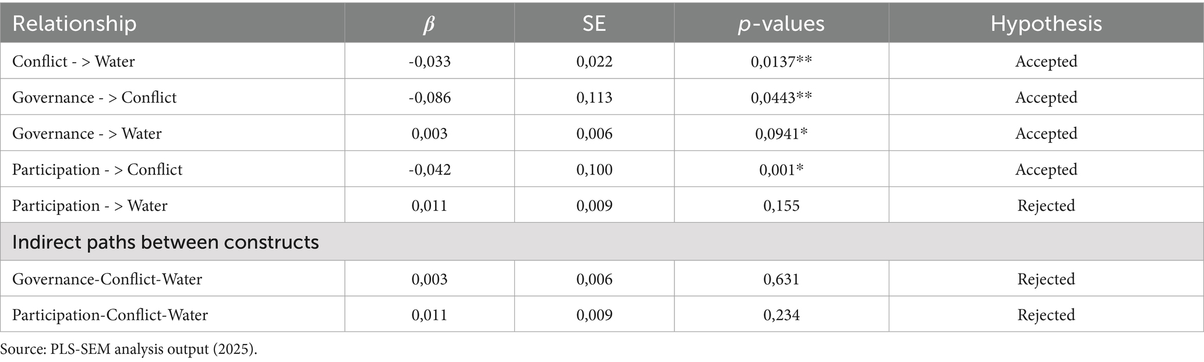This screenshot has width=1204, height=362.
Task: Select the 'Governance -> Water' row label
Action: point(87,133)
